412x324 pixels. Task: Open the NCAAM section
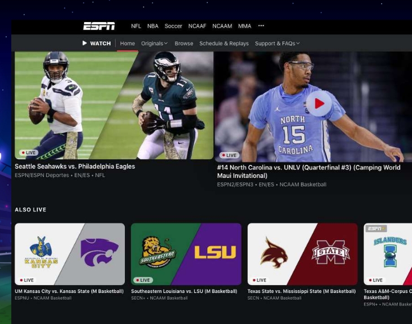222,26
